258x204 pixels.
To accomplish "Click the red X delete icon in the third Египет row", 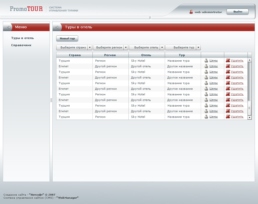I will 228,88.
